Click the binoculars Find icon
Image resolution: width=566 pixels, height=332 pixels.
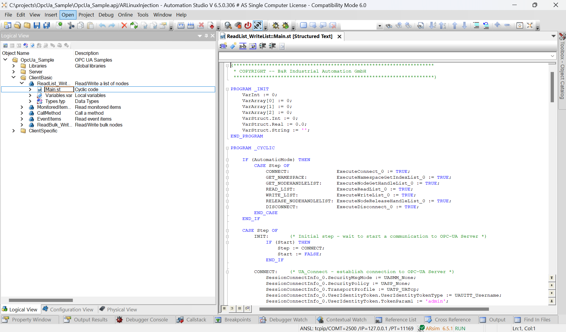pyautogui.click(x=389, y=26)
